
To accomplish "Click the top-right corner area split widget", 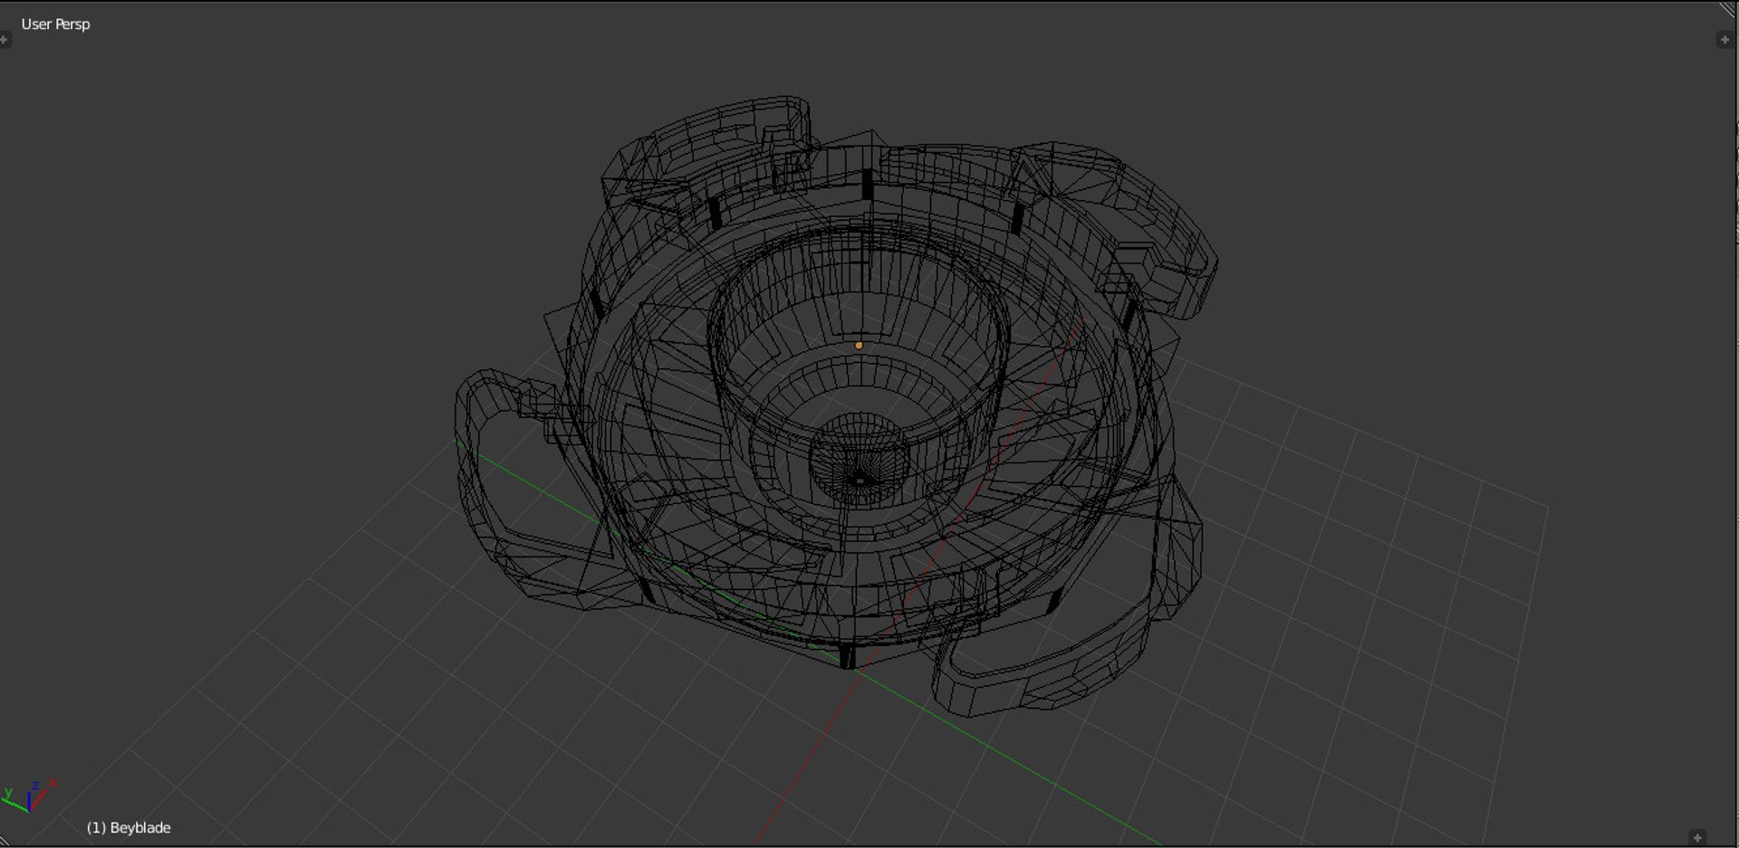I will [x=1728, y=9].
